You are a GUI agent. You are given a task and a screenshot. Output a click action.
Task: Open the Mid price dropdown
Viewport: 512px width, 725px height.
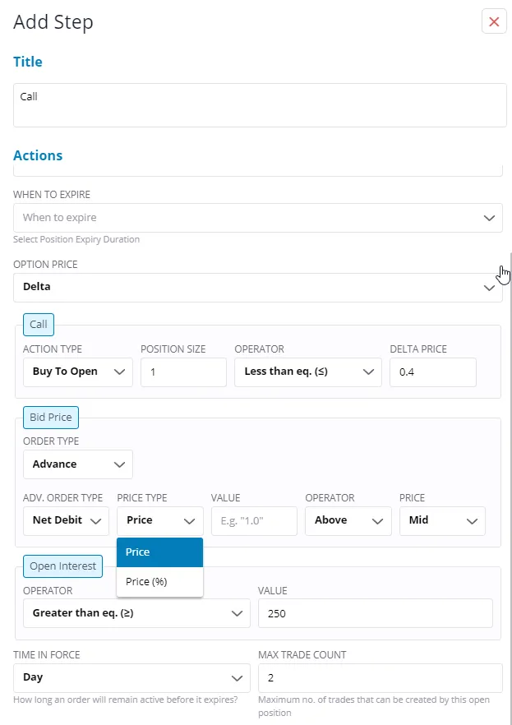(x=442, y=520)
